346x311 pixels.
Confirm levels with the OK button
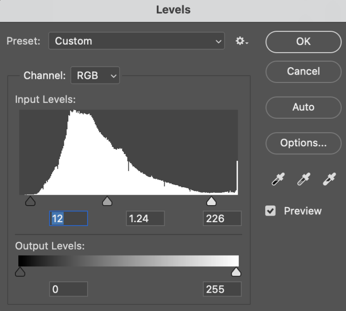303,42
